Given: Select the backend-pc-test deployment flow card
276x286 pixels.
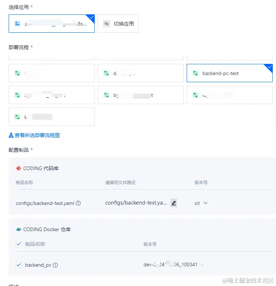Looking at the screenshot, I should (x=229, y=73).
